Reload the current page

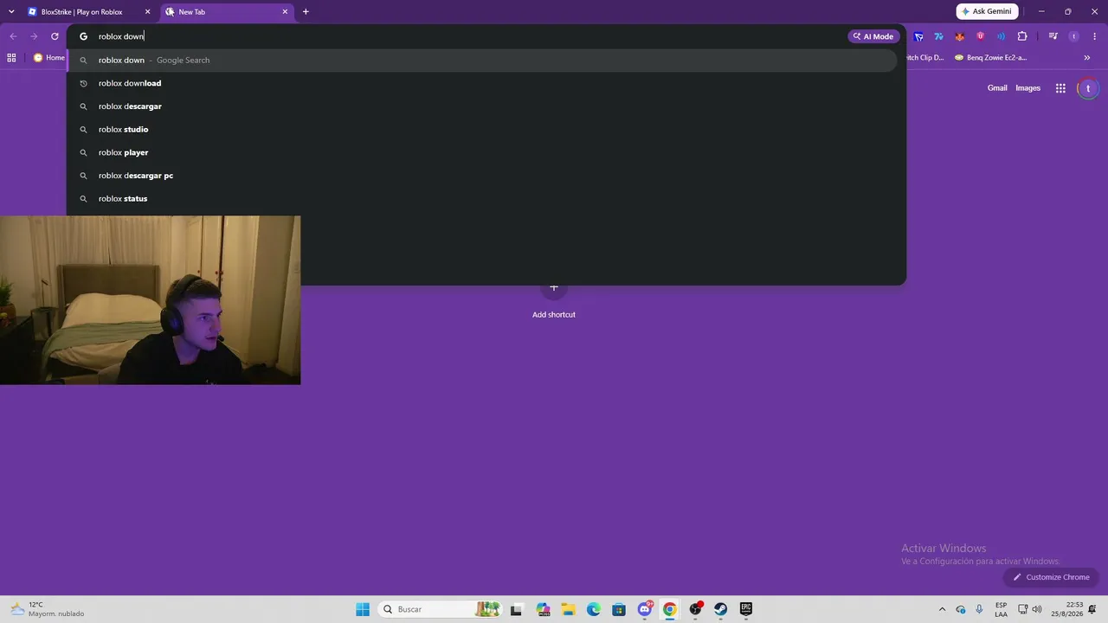[55, 36]
